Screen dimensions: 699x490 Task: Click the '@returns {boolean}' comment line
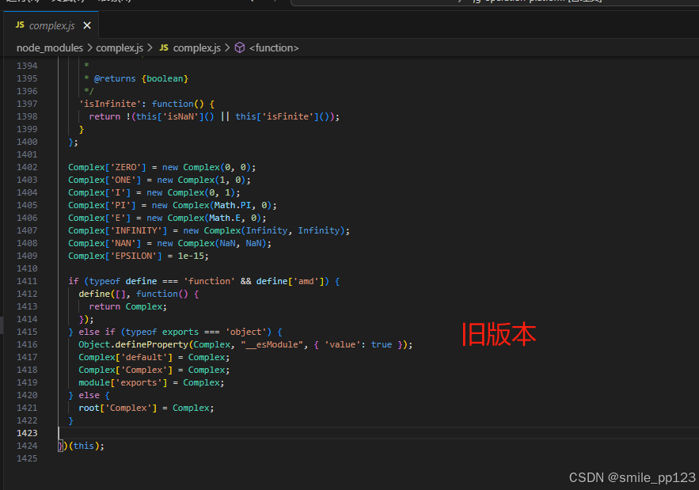(x=136, y=79)
